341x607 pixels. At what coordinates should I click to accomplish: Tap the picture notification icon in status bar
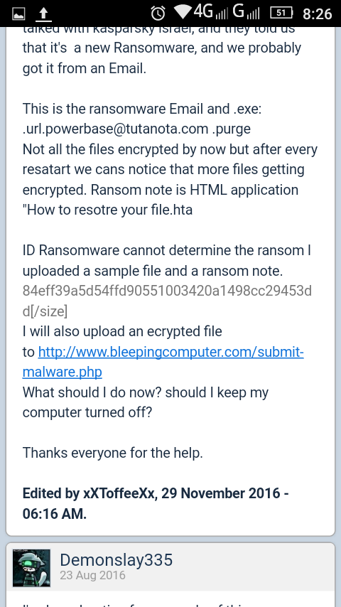18,15
